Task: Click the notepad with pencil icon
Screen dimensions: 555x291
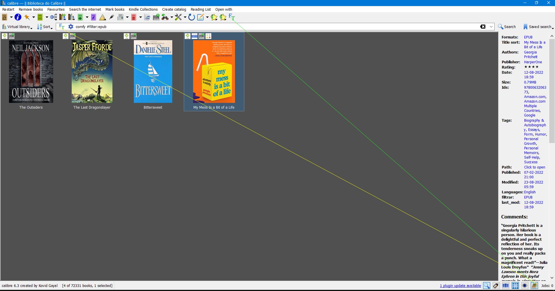Action: (x=201, y=17)
